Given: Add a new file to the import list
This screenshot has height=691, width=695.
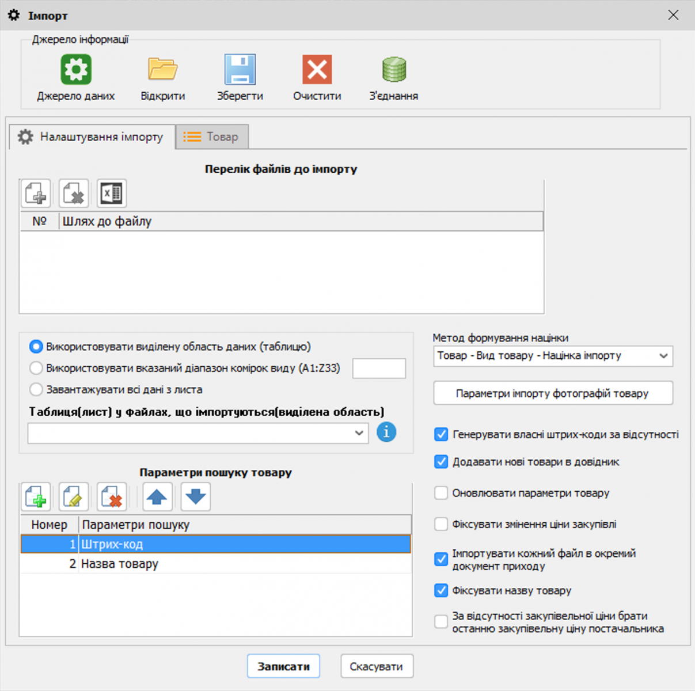Looking at the screenshot, I should (35, 193).
